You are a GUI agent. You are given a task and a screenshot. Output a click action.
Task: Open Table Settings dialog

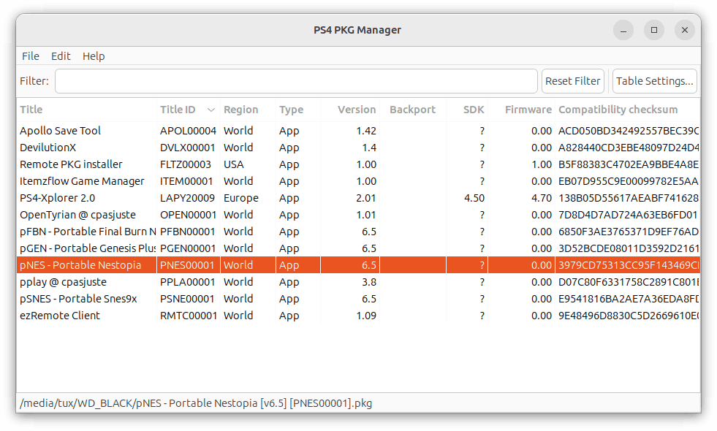pos(655,81)
